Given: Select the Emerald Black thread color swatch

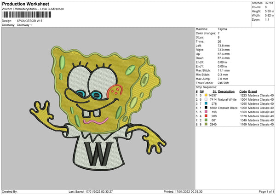Looking at the screenshot, I should (x=206, y=108).
